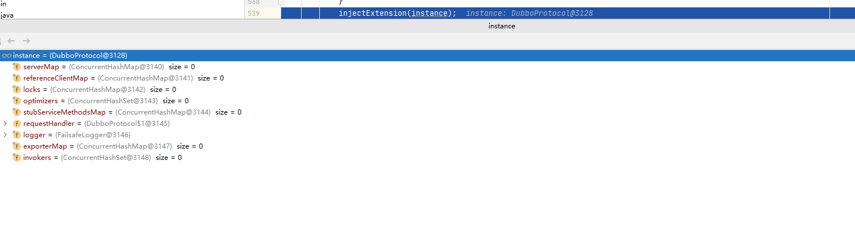The height and width of the screenshot is (245, 855).
Task: Click the field icon beside locks
Action: point(16,90)
